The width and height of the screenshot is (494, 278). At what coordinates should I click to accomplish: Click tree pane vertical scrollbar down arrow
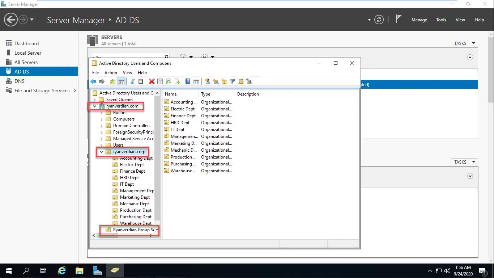point(157,229)
